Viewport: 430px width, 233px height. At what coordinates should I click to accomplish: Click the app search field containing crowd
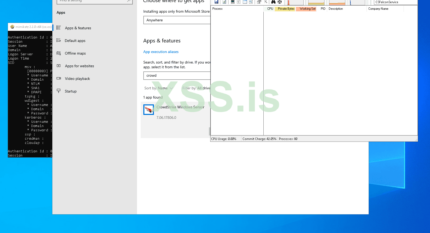[x=177, y=75]
